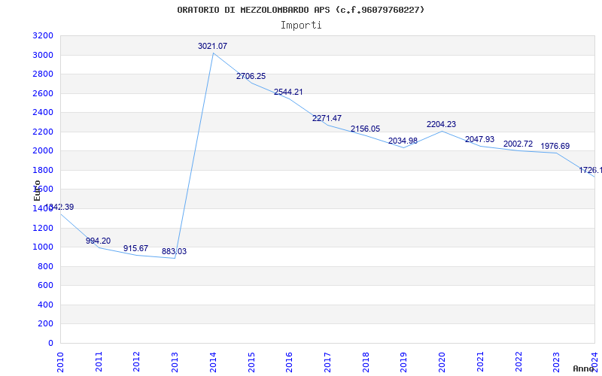
Task: Select data label 2156.05
Action: point(365,129)
